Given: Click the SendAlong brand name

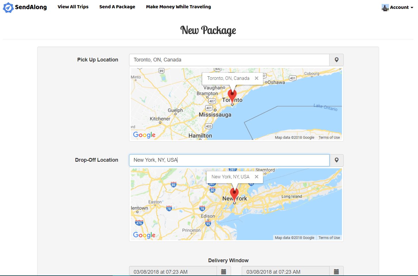Looking at the screenshot, I should [x=31, y=7].
